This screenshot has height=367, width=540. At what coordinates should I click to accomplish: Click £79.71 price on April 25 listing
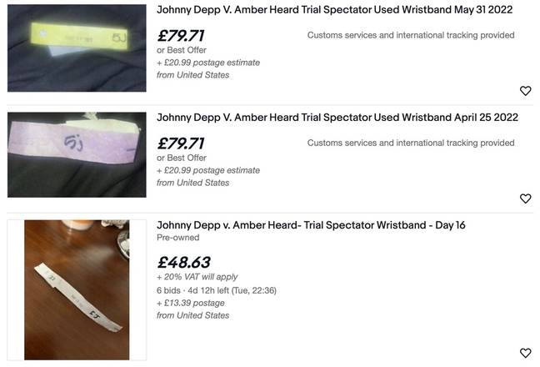181,143
